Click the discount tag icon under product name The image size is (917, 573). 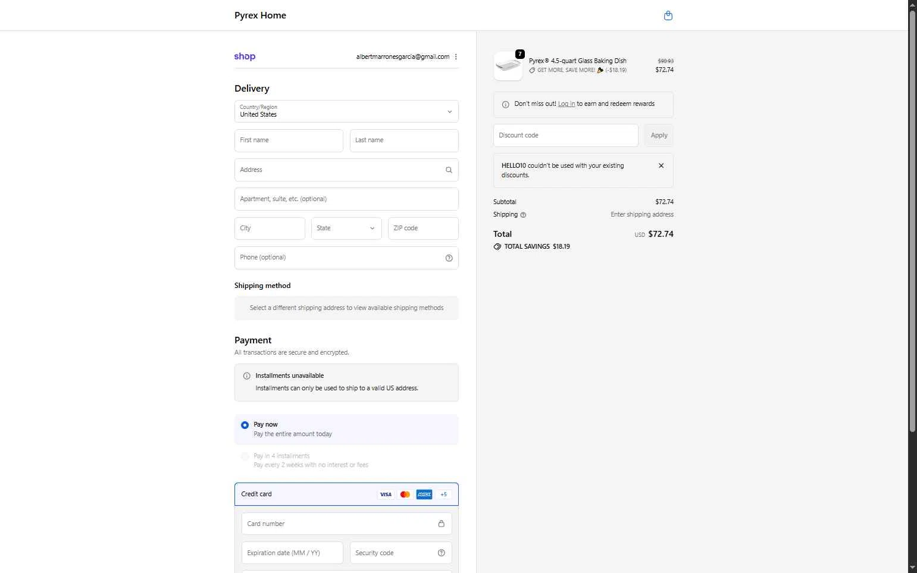pos(532,70)
